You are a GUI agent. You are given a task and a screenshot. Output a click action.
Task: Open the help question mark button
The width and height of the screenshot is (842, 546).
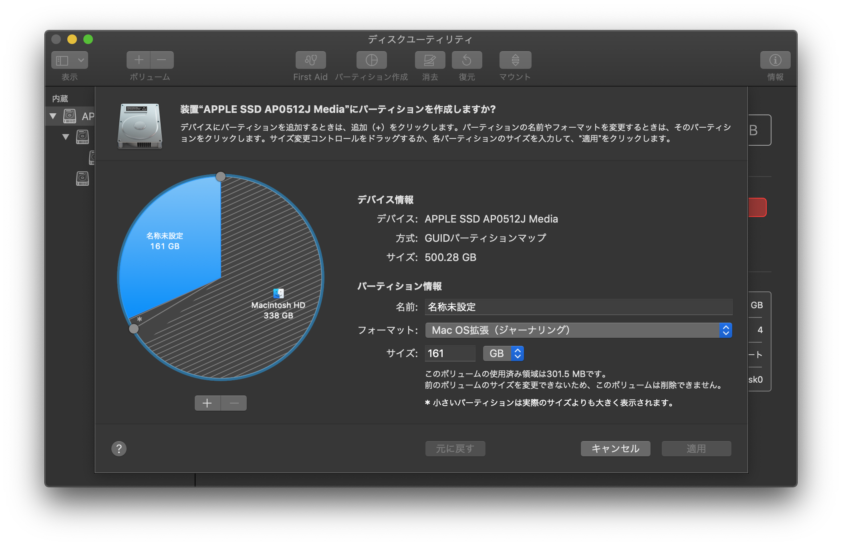(119, 449)
